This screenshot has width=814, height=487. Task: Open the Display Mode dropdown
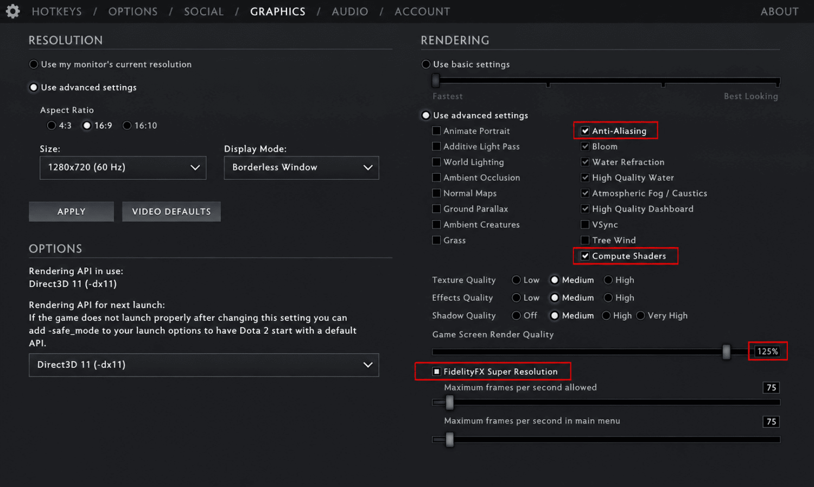301,168
